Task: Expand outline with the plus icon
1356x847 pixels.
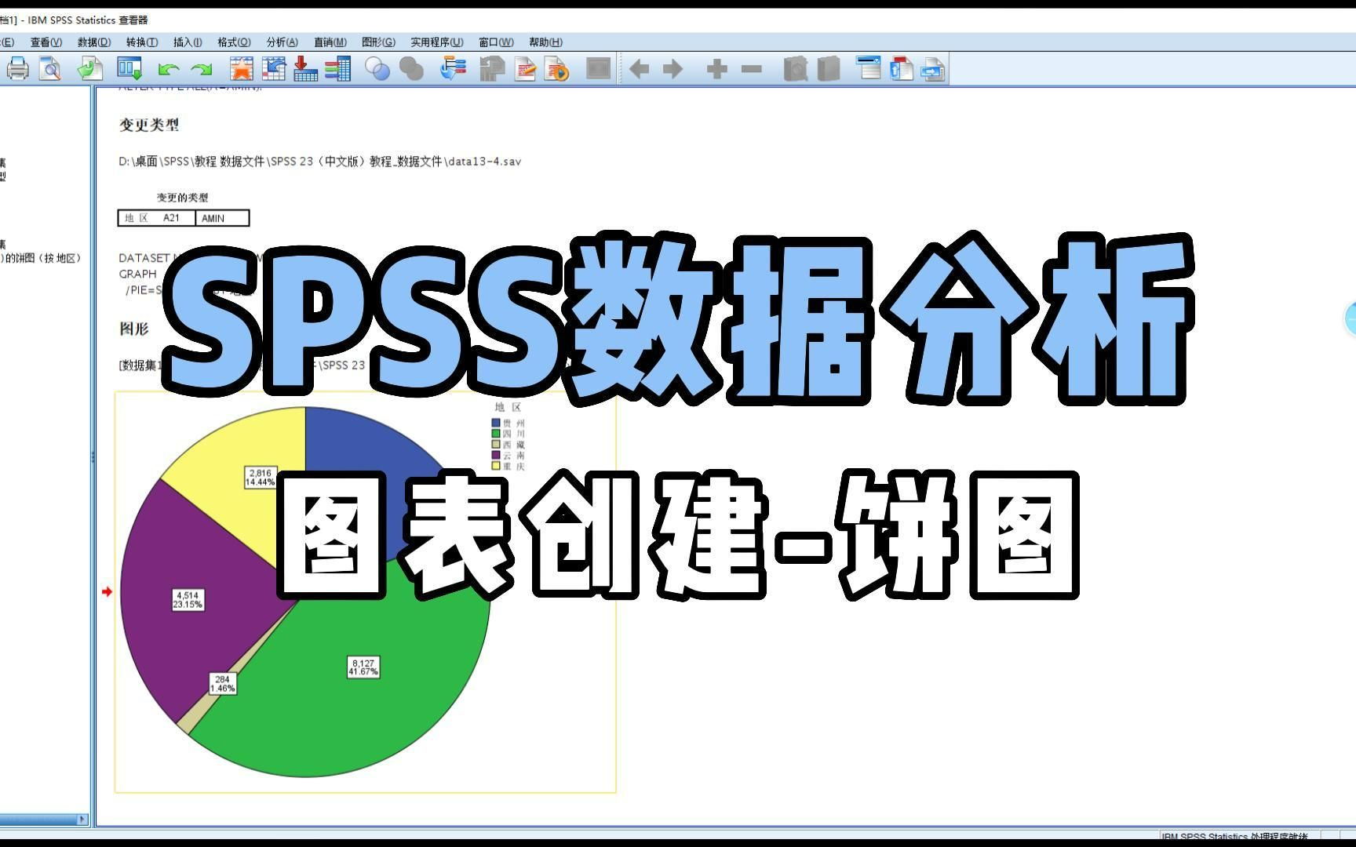Action: pos(716,69)
